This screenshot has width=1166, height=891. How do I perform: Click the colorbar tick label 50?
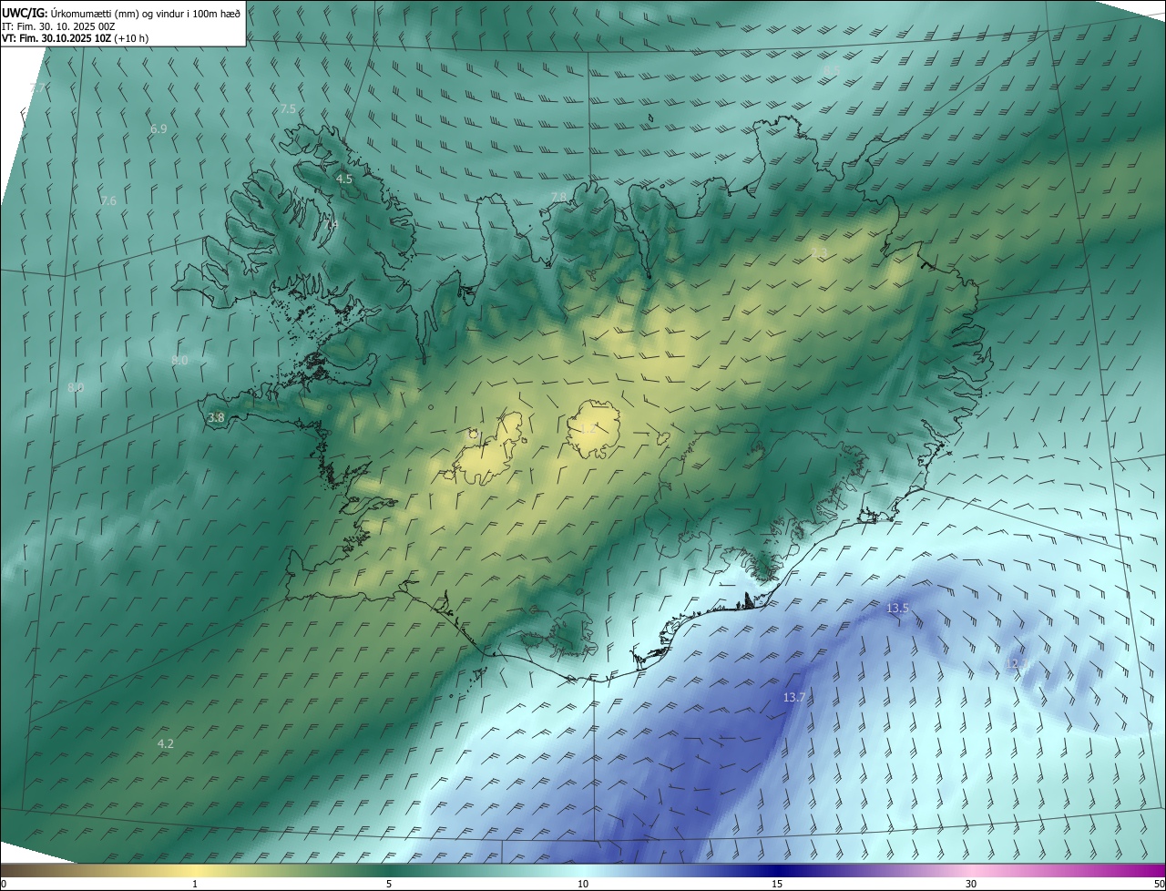click(1158, 884)
